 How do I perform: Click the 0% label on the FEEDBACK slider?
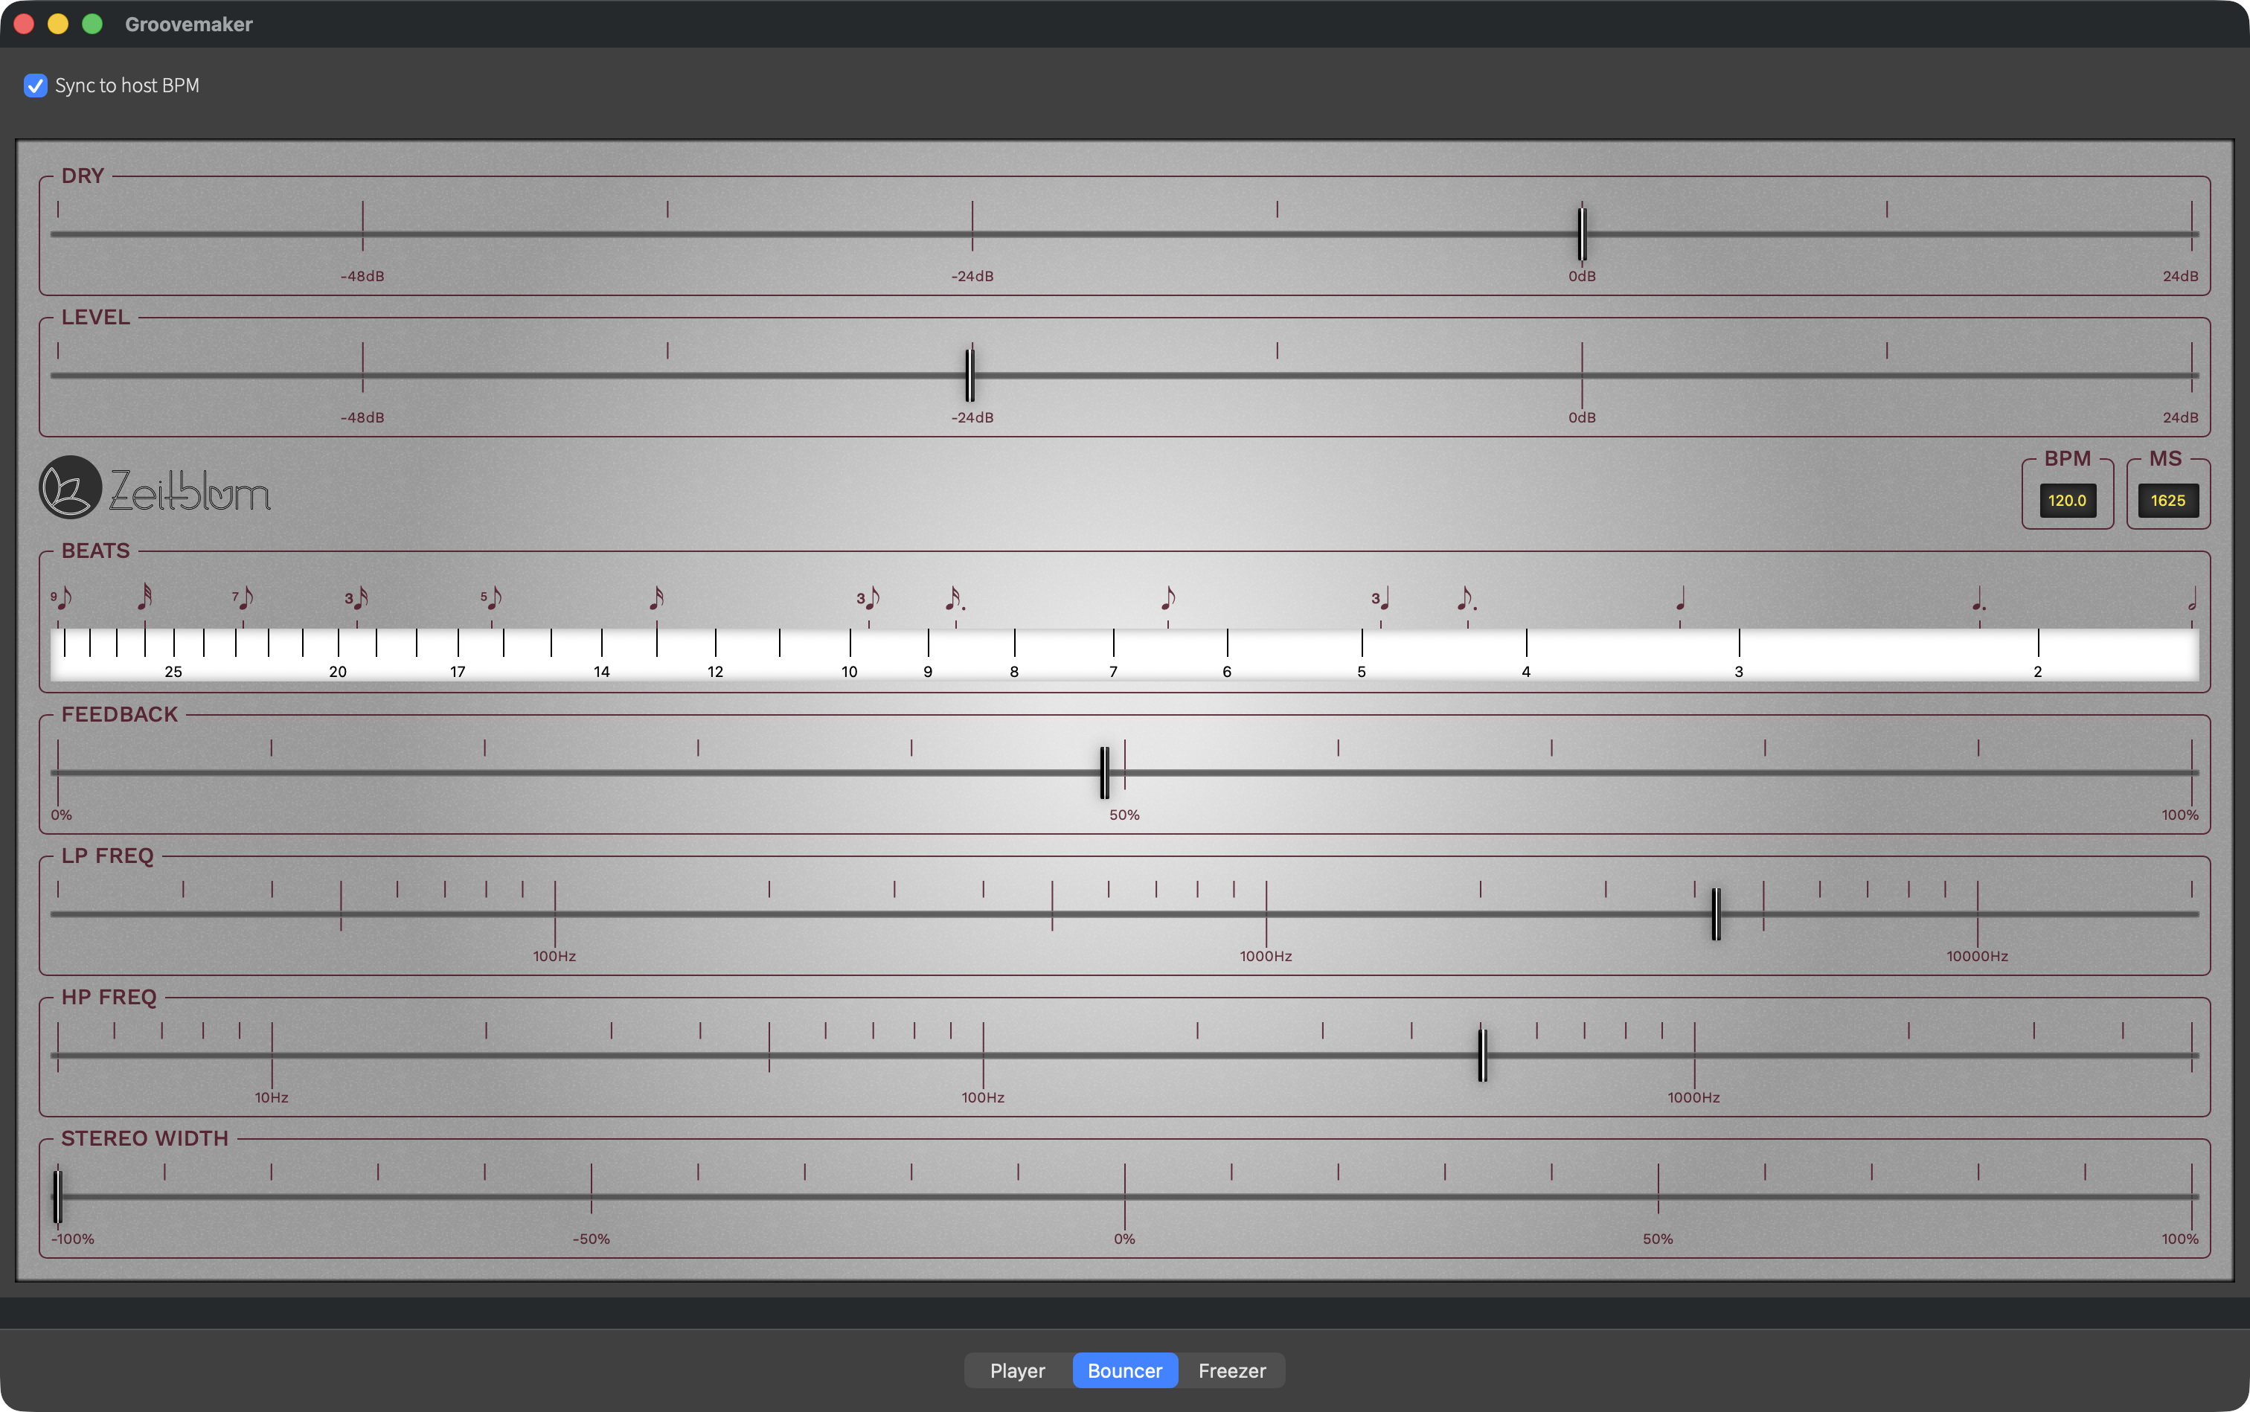62,815
